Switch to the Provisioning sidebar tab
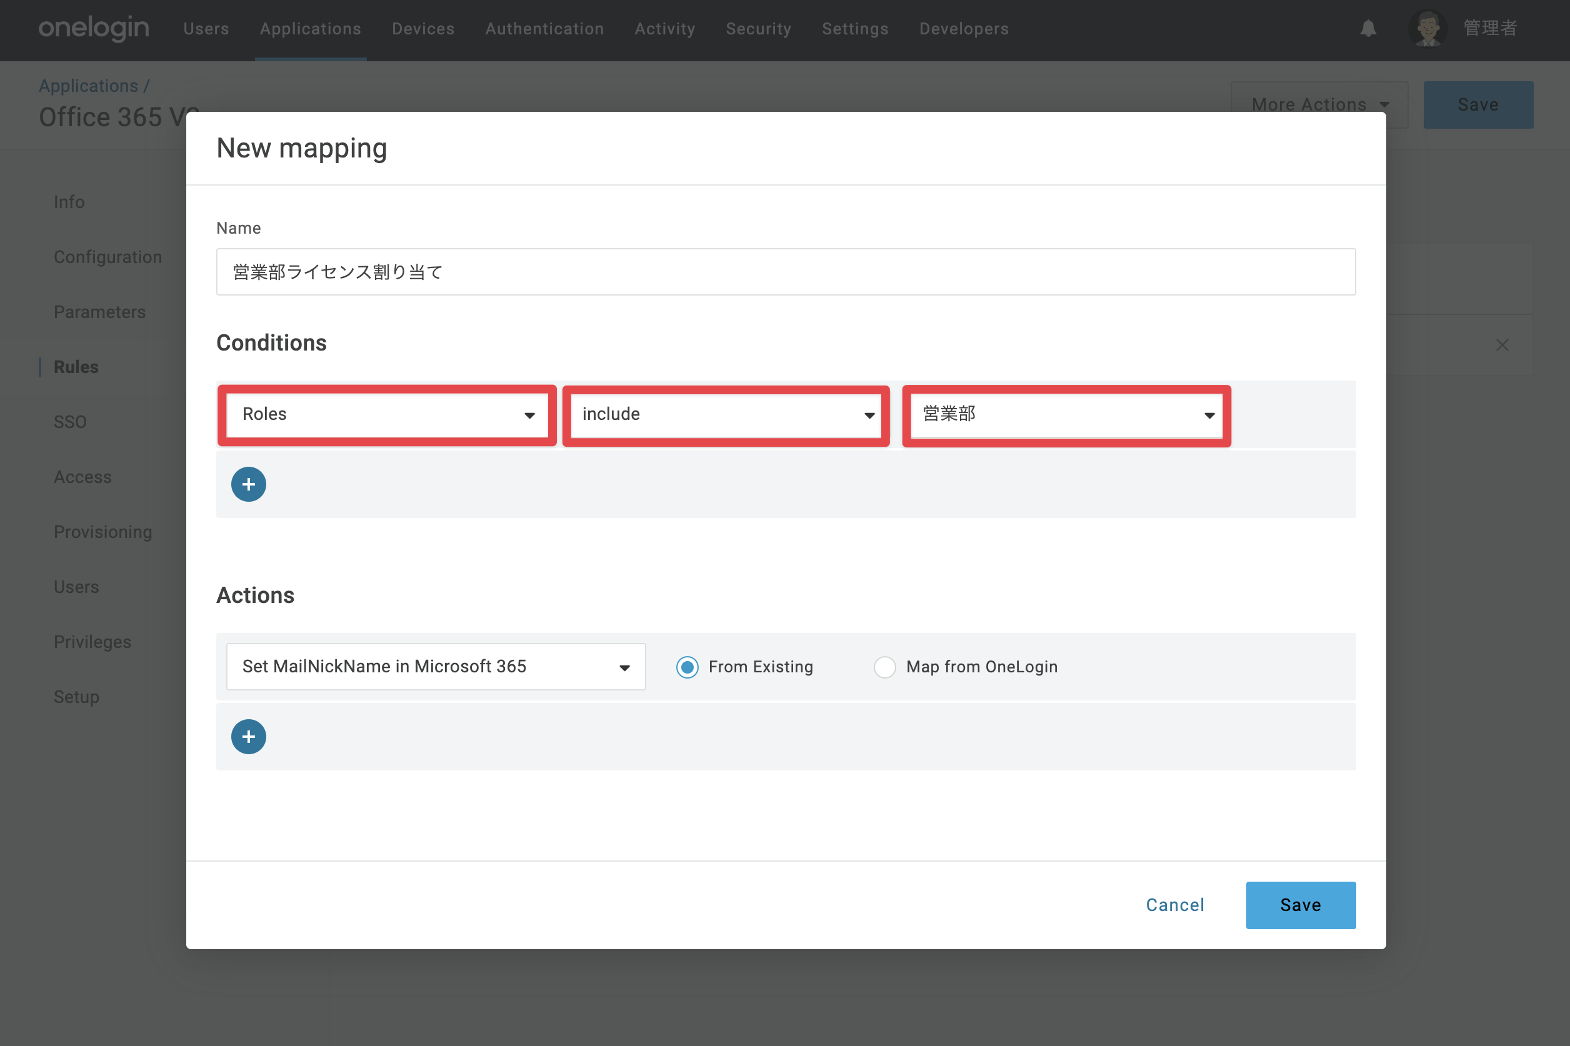Viewport: 1570px width, 1046px height. click(x=102, y=532)
